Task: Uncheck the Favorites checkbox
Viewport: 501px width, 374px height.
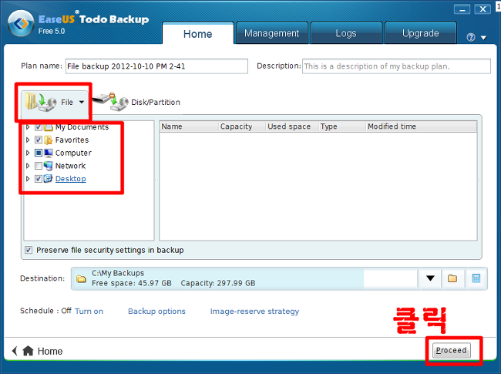Action: (x=39, y=140)
